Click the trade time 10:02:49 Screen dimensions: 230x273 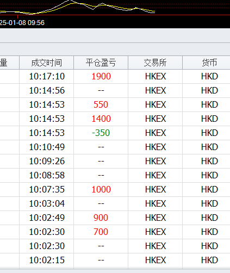pos(47,218)
